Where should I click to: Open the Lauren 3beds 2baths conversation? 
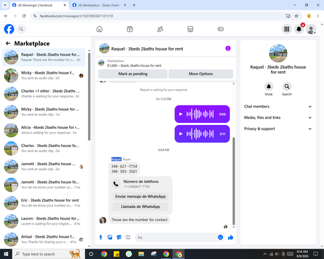point(43,221)
